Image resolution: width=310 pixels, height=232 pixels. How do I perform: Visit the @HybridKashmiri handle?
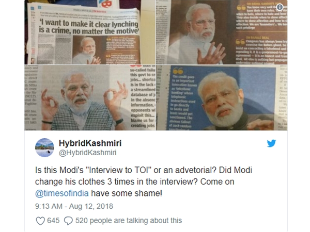[x=88, y=153]
